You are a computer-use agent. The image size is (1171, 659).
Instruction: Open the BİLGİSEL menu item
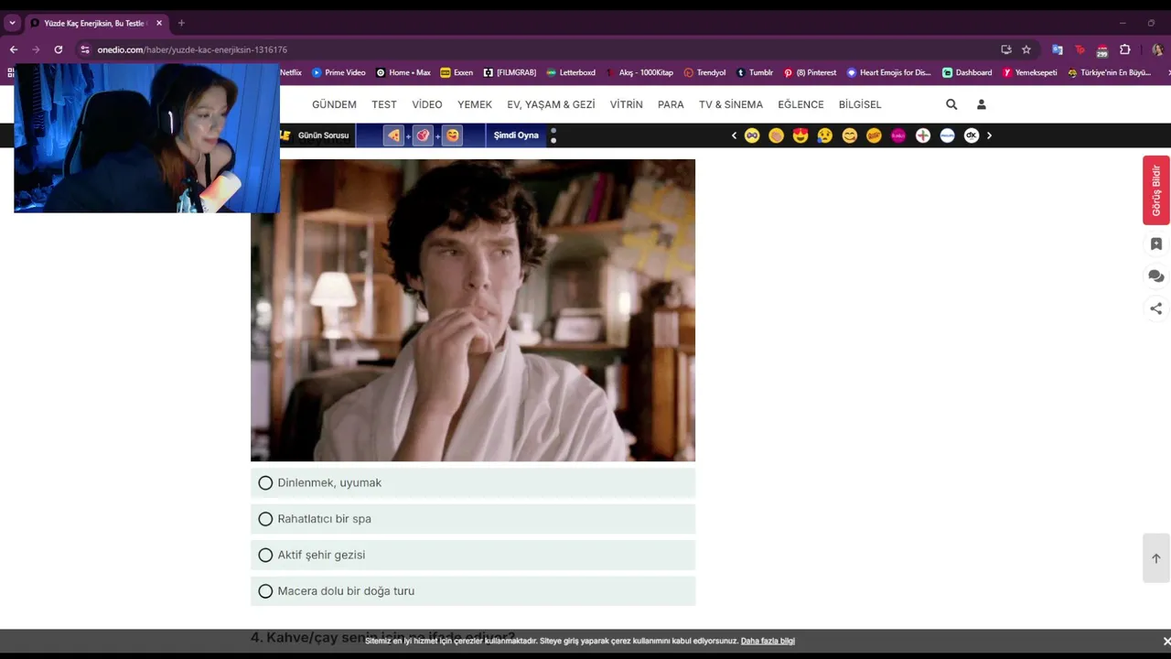(x=860, y=104)
